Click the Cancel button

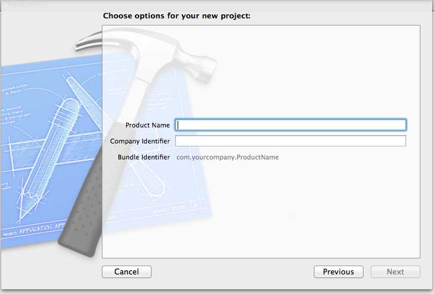click(127, 271)
